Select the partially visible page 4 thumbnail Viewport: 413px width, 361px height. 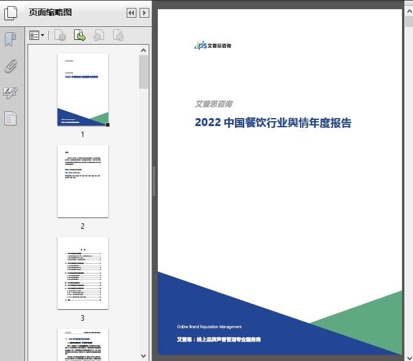coord(83,344)
